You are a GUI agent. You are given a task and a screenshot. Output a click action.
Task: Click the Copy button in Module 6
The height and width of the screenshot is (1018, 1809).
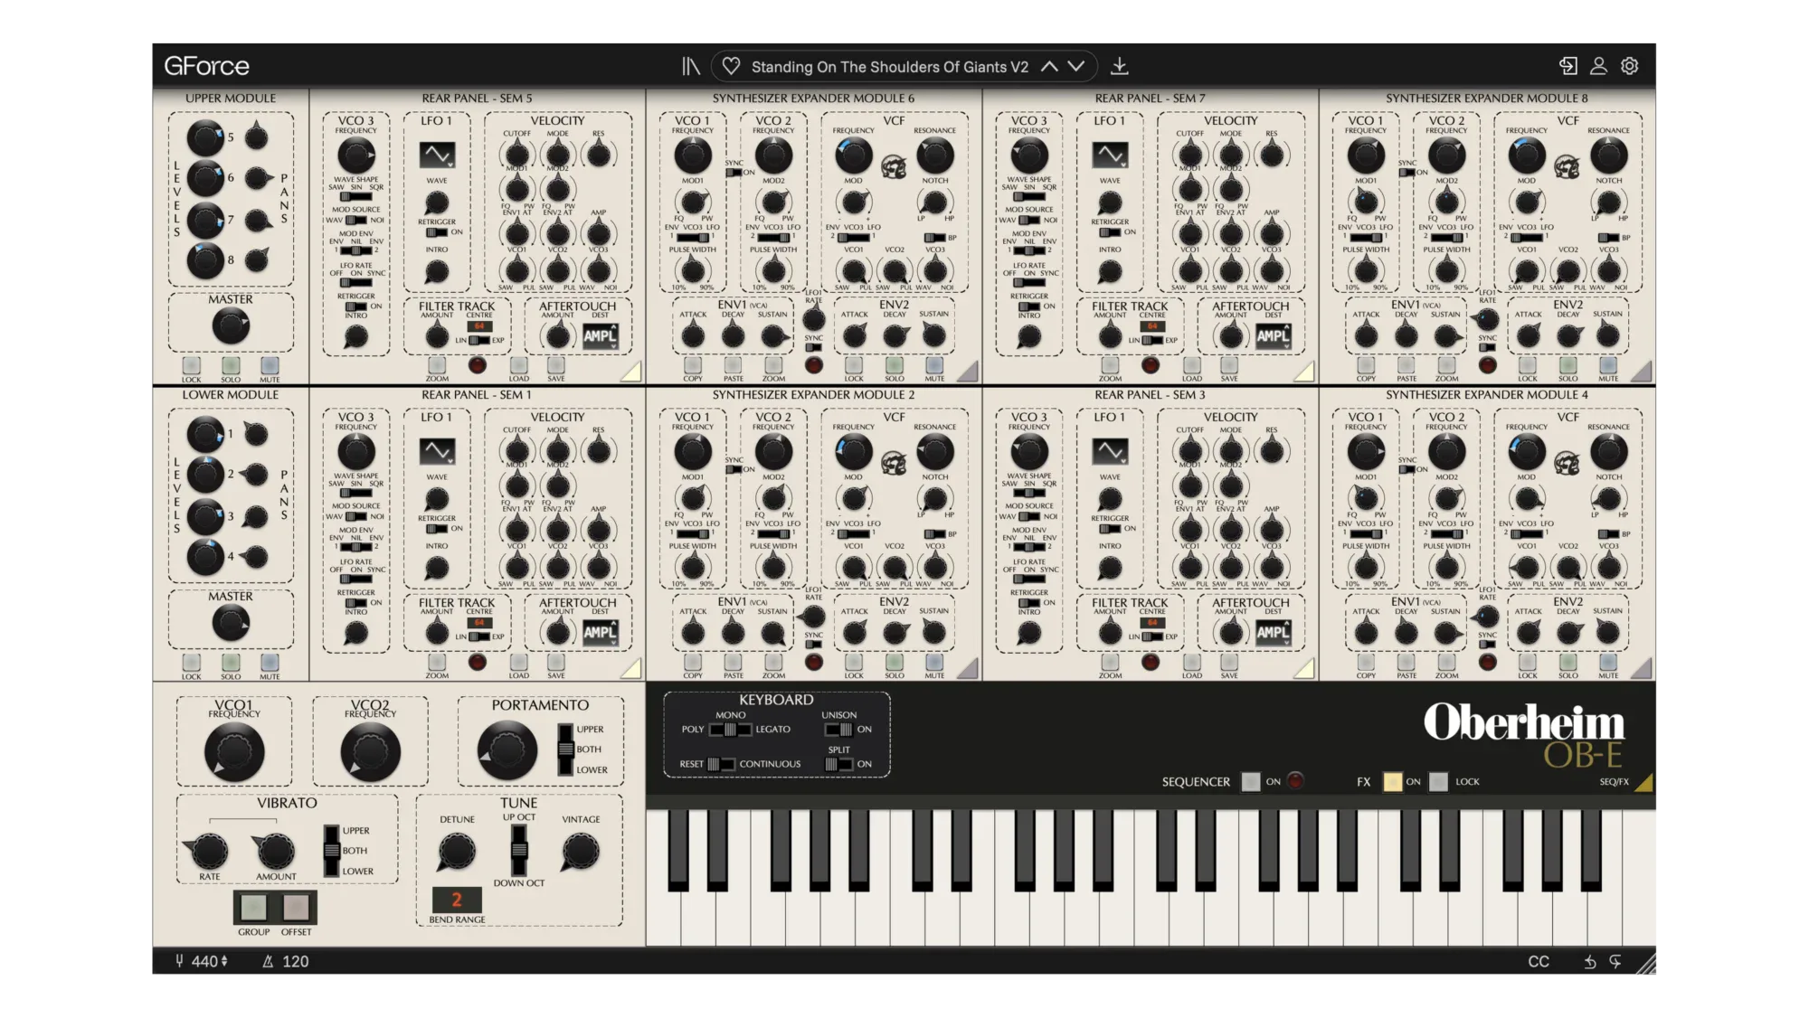point(693,365)
